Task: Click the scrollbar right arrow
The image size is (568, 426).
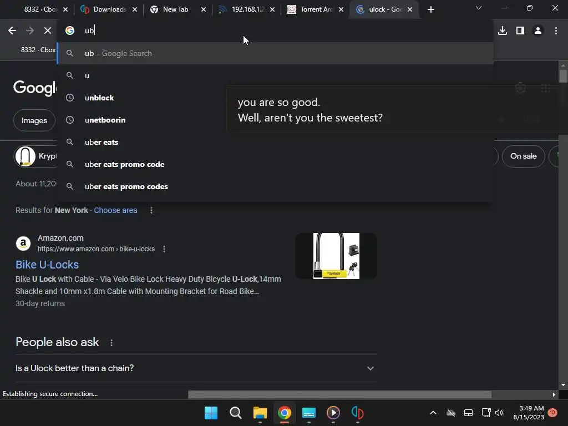Action: click(554, 394)
